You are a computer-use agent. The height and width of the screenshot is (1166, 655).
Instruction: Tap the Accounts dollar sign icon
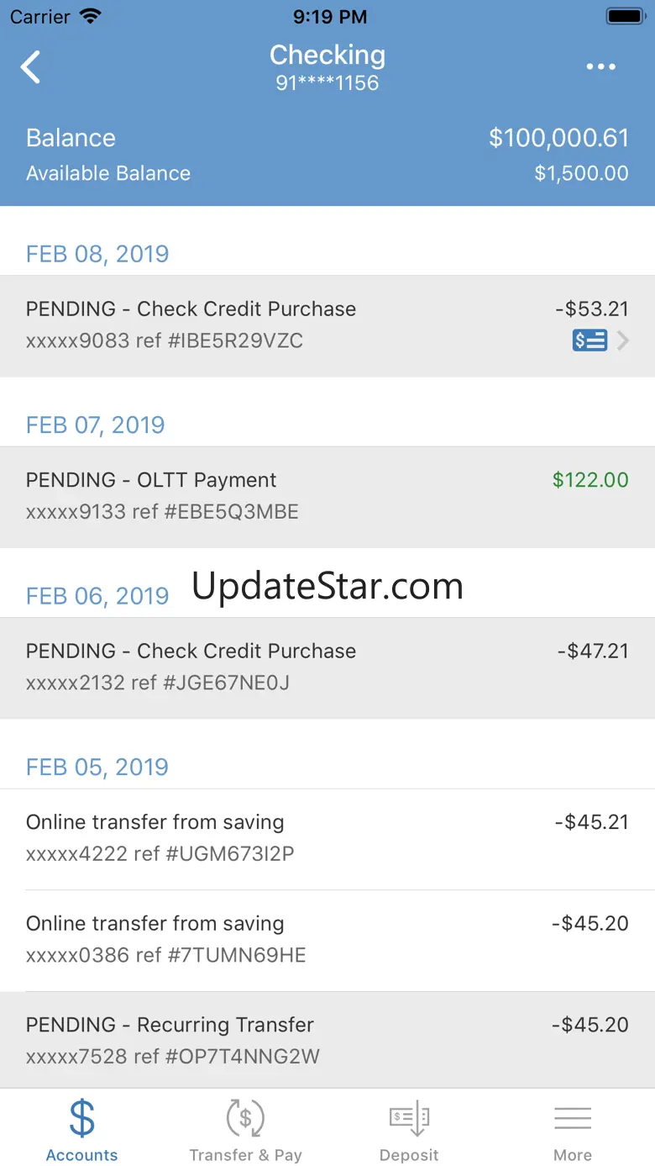tap(81, 1118)
